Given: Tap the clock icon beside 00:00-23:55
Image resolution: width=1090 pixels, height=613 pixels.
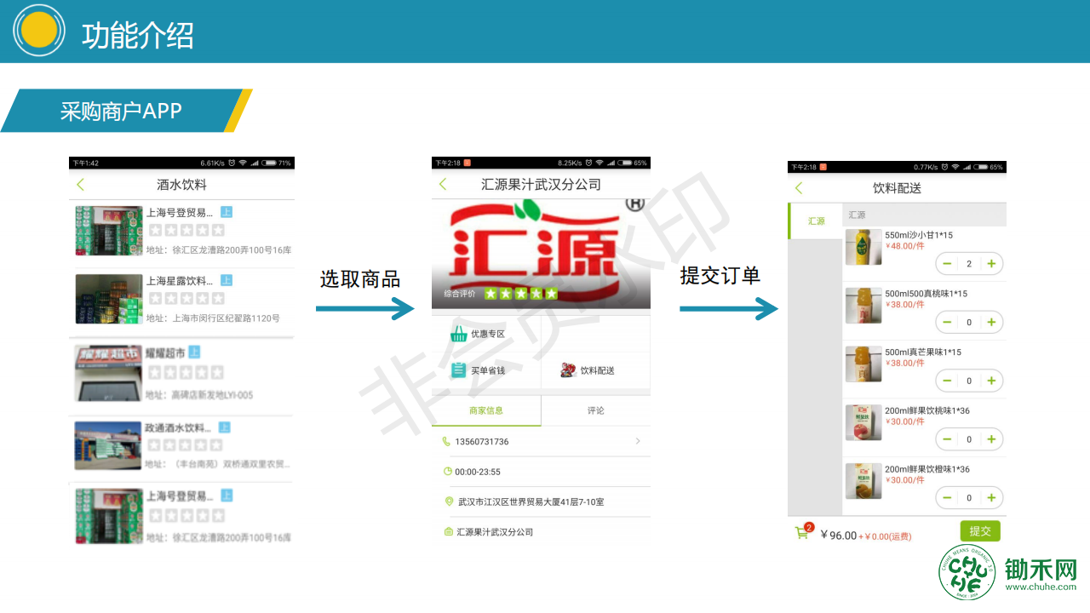Looking at the screenshot, I should [x=448, y=472].
